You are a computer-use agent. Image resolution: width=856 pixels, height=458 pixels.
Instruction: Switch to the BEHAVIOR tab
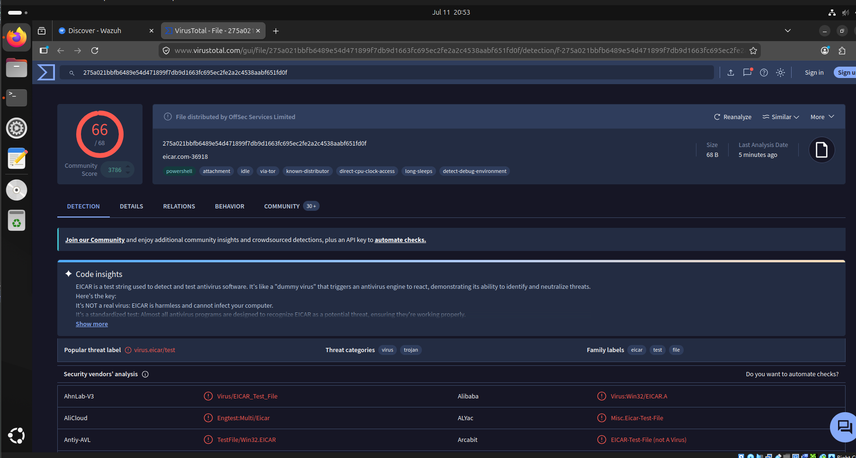point(230,207)
